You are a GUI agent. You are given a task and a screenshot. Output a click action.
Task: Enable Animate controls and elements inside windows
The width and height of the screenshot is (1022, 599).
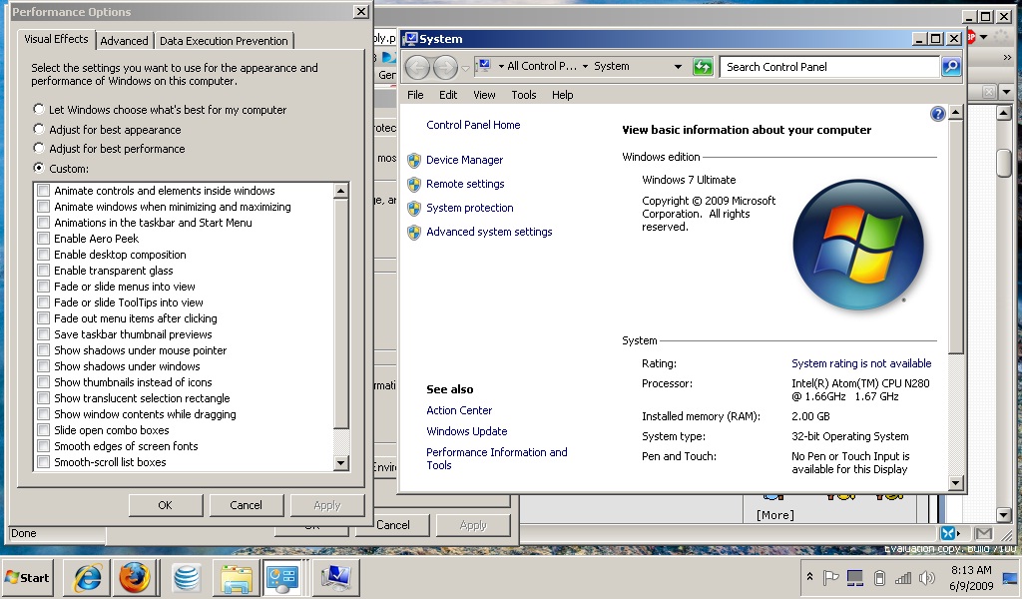pos(44,191)
